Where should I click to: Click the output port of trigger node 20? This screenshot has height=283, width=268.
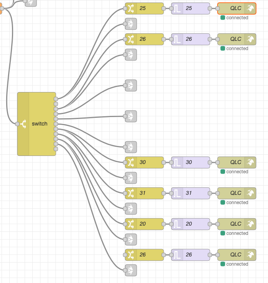pos(210,224)
